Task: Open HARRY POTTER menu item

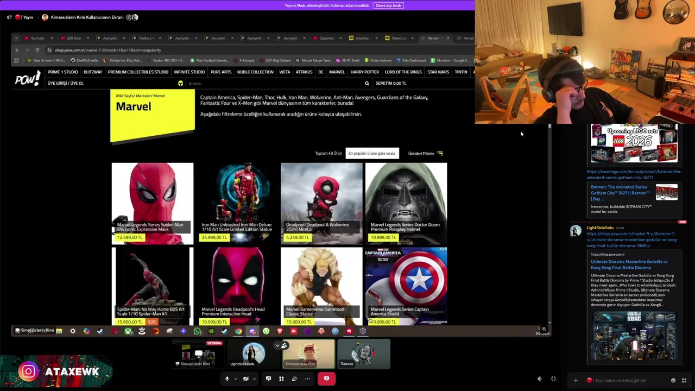Action: (x=365, y=72)
